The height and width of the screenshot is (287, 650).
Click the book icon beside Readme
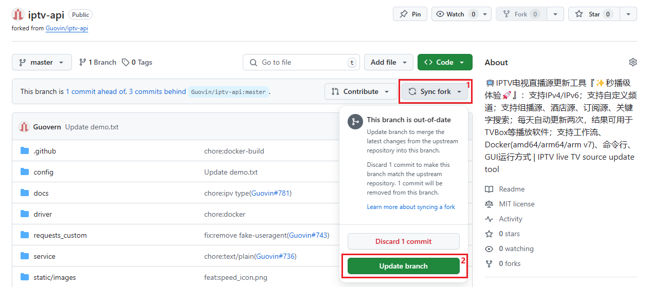click(x=489, y=189)
